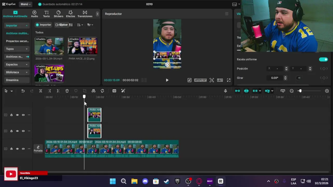This screenshot has height=187, width=333.
Task: Click the Completa quality button
Action: [200, 80]
